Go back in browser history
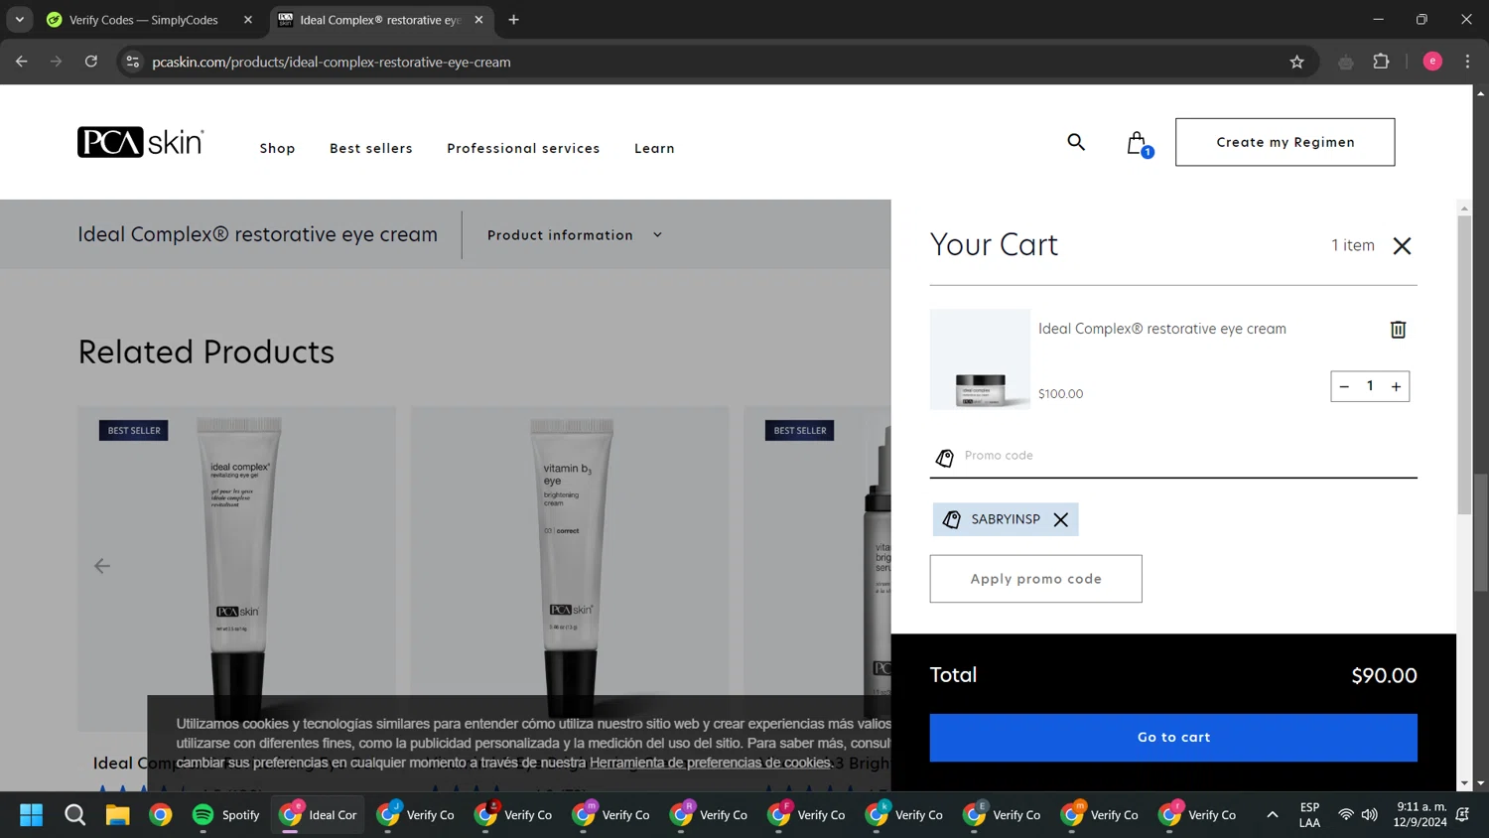 point(22,62)
